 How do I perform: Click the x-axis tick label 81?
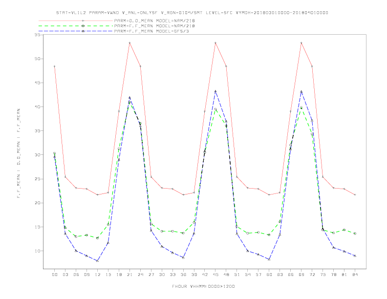(x=344, y=275)
